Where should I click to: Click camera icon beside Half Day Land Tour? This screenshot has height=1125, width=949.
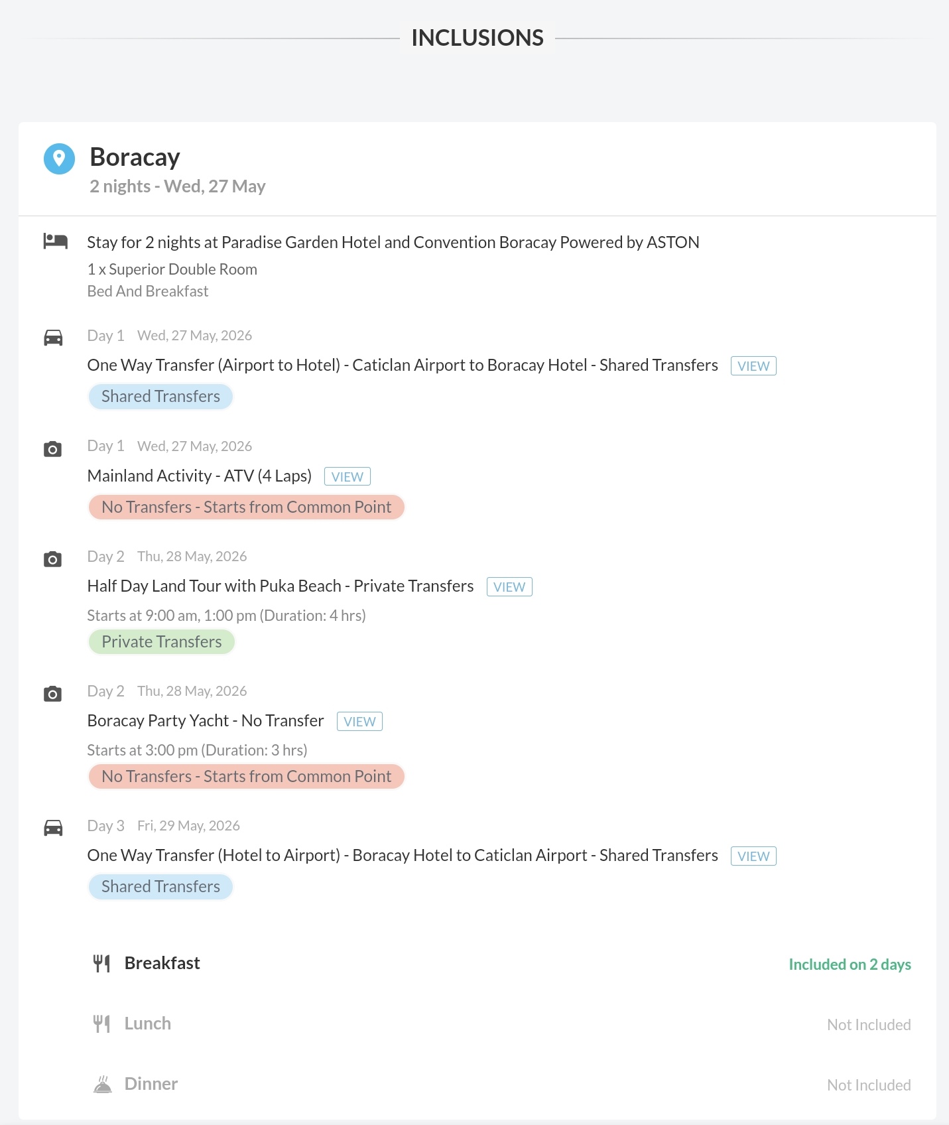click(x=52, y=559)
